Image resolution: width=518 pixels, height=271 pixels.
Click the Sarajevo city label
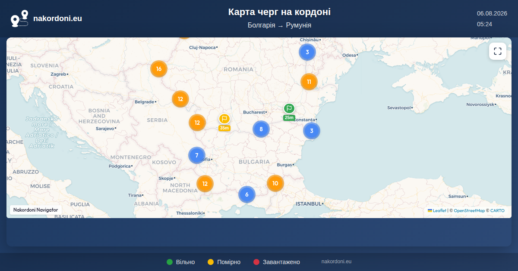105,128
